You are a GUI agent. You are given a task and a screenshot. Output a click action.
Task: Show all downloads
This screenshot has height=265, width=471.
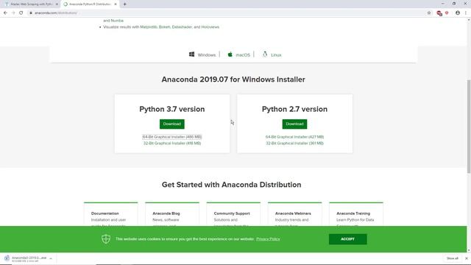[x=452, y=258]
